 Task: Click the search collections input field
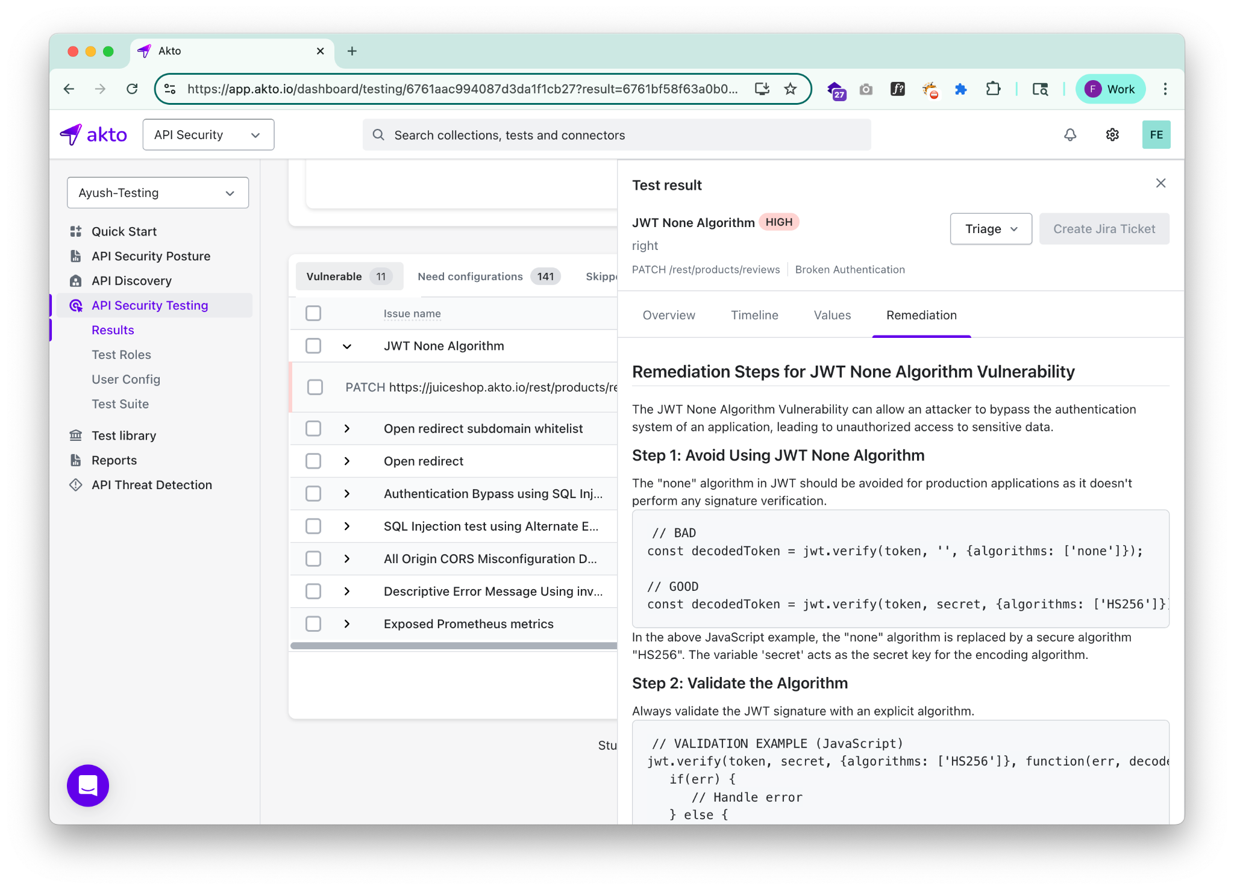(x=617, y=135)
